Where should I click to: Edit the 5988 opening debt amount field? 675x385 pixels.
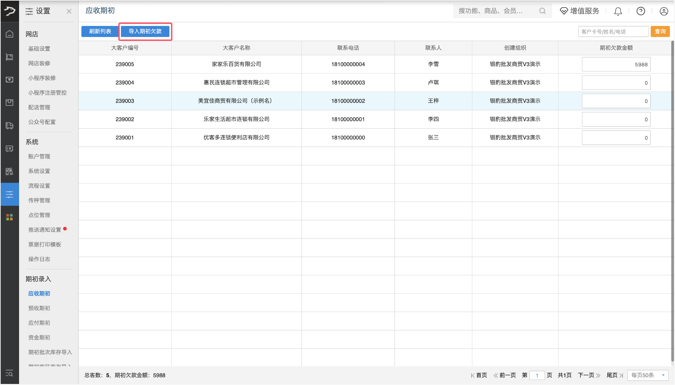click(x=616, y=64)
